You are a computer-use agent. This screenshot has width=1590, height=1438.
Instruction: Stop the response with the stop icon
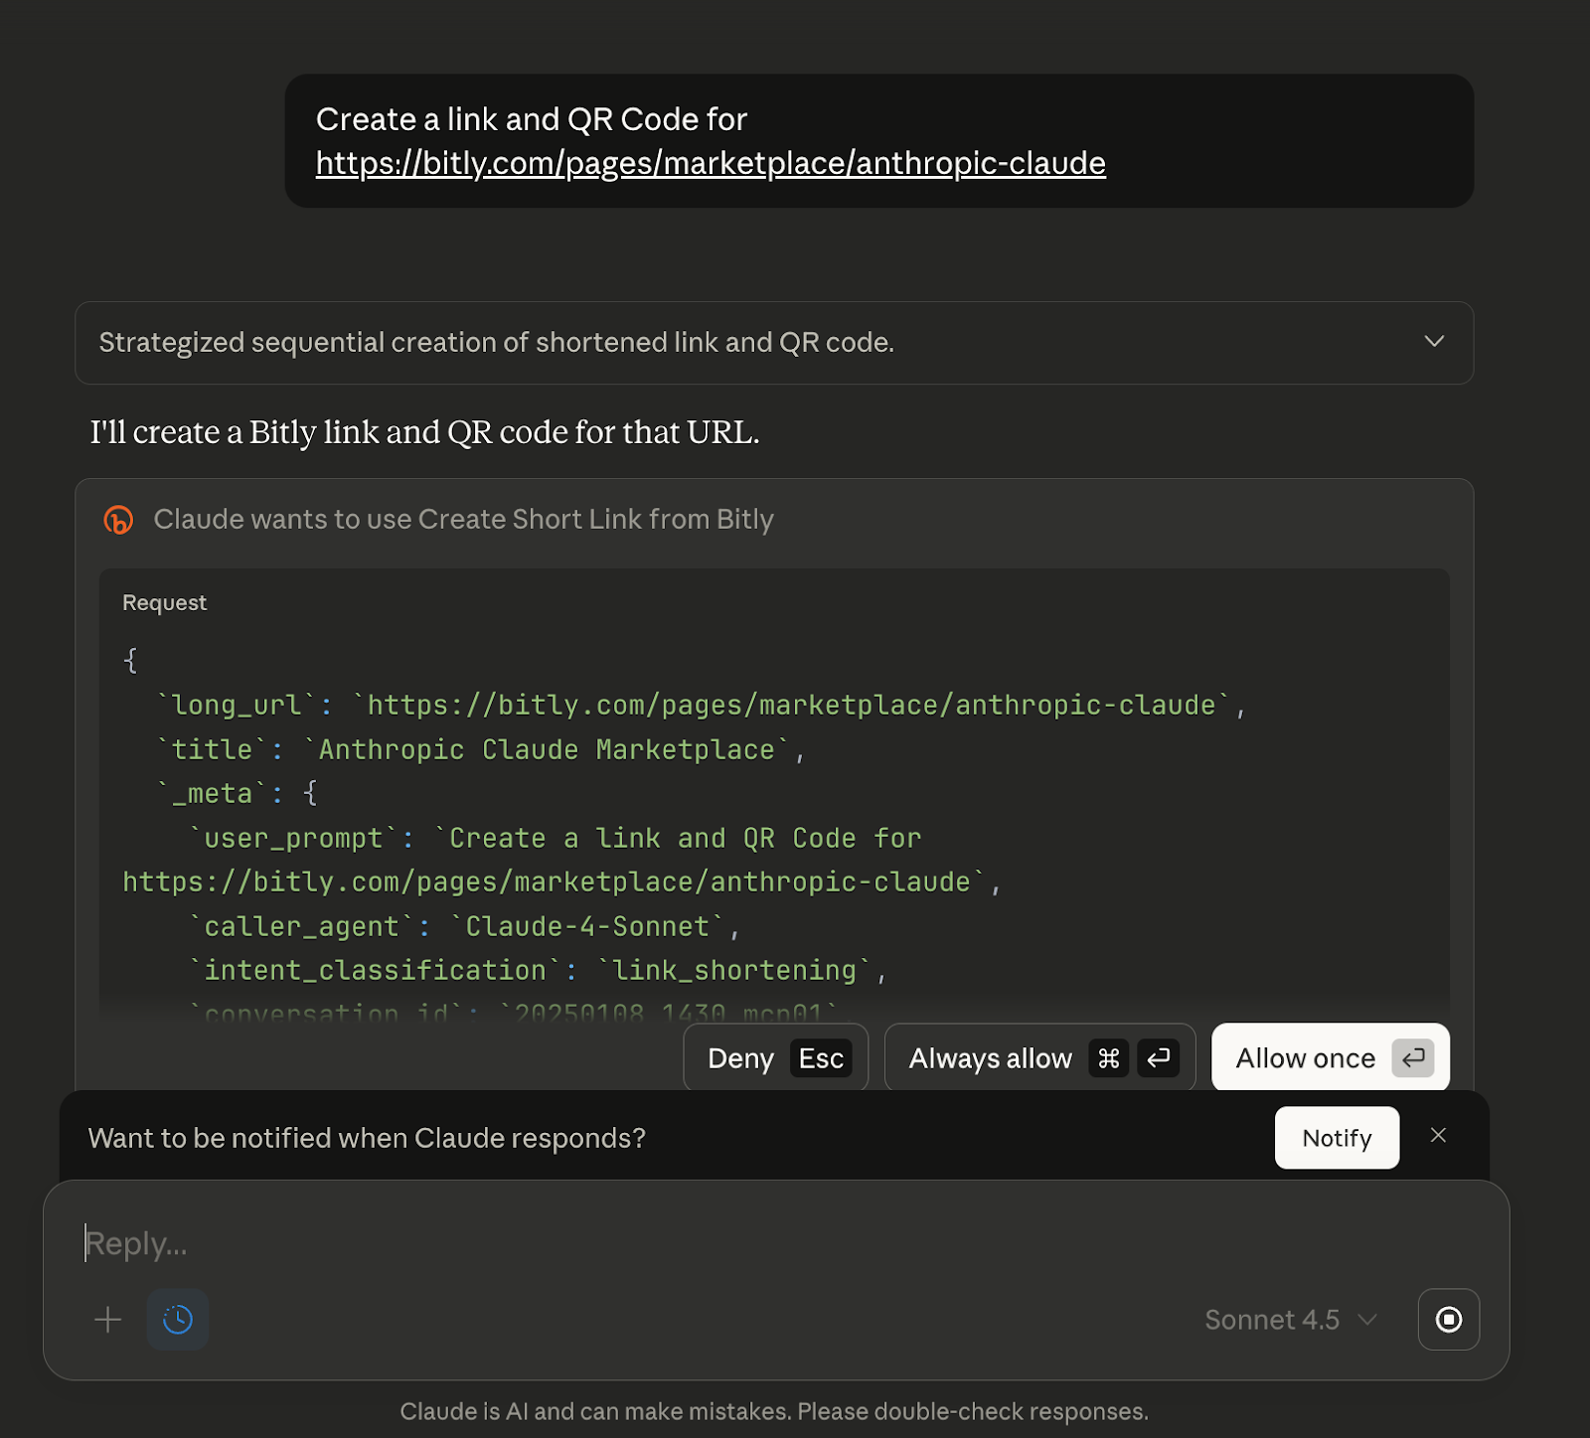click(1449, 1320)
